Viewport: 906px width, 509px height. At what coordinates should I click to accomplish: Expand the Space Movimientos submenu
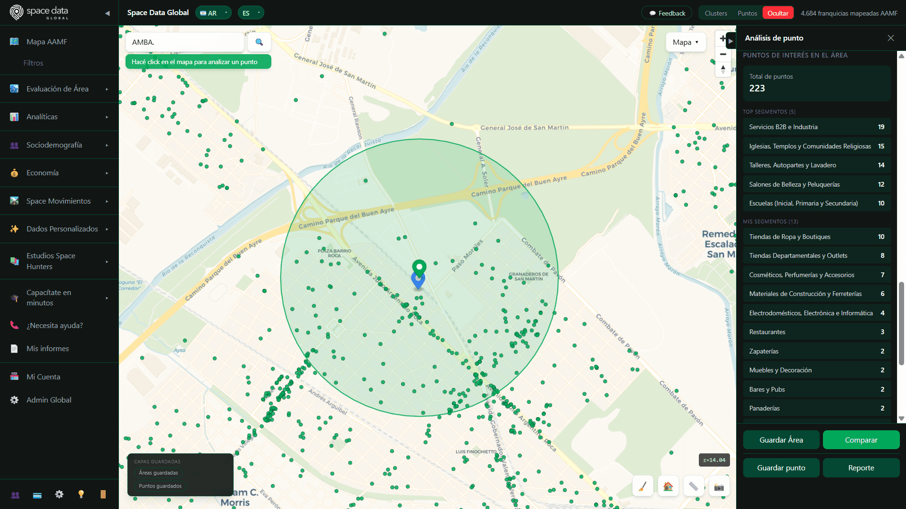[59, 201]
